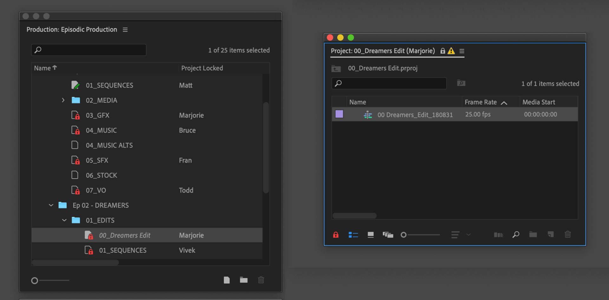The image size is (609, 300).
Task: Click the Ep 02 - DREAMERS folder icon
Action: [62, 205]
